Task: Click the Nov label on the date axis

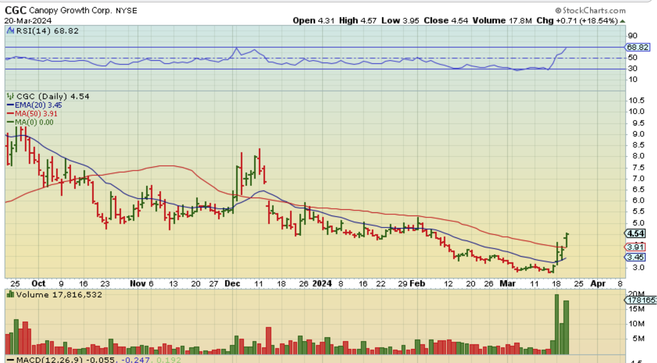Action: 137,284
